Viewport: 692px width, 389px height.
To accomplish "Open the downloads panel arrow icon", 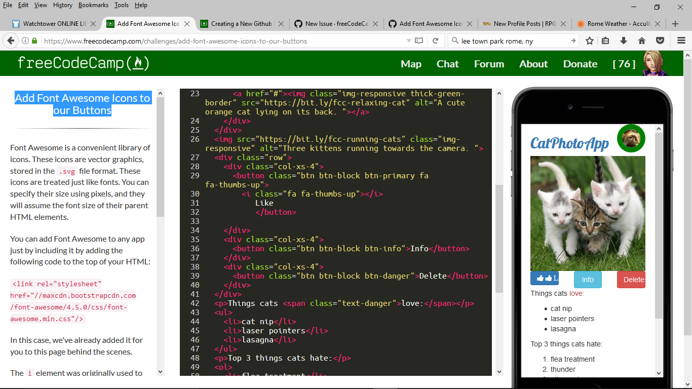I will click(x=624, y=41).
